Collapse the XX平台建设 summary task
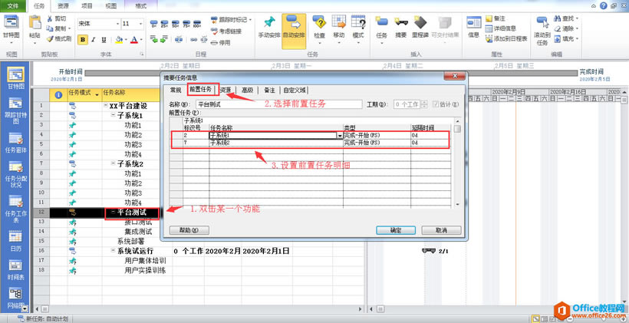This screenshot has height=323, width=629. [x=106, y=106]
